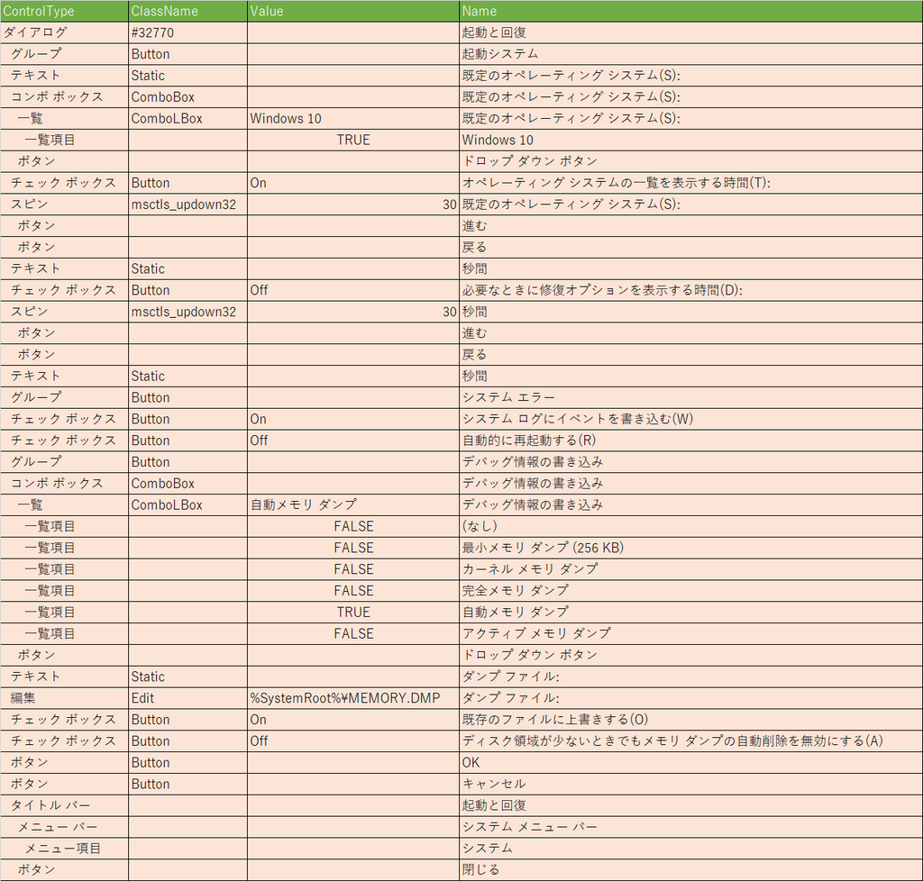The image size is (923, 881).
Task: Select TRUE in the Windows 10 row
Action: [352, 140]
